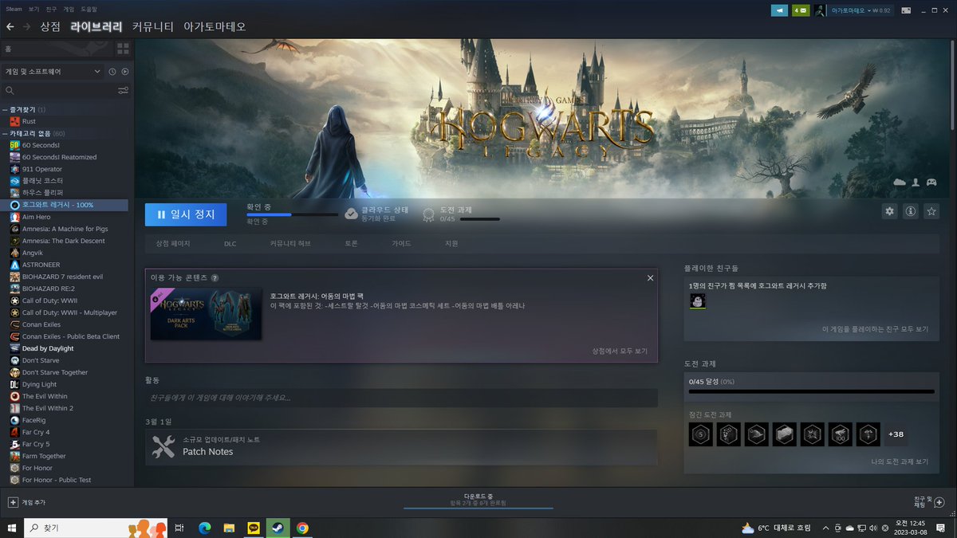This screenshot has height=538, width=957.
Task: Open Microsoft Edge from taskbar
Action: point(204,528)
